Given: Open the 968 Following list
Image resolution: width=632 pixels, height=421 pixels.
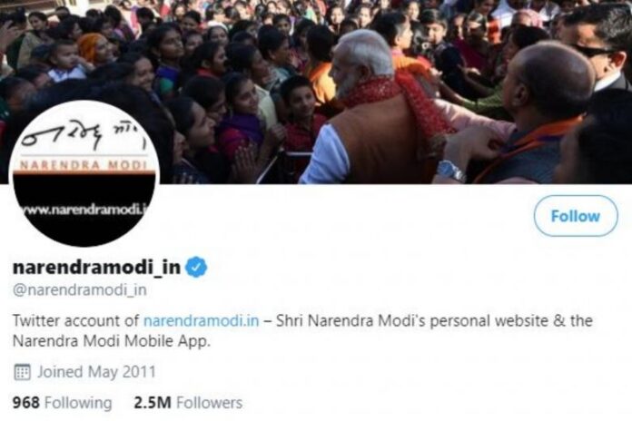Looking at the screenshot, I should pyautogui.click(x=62, y=403).
